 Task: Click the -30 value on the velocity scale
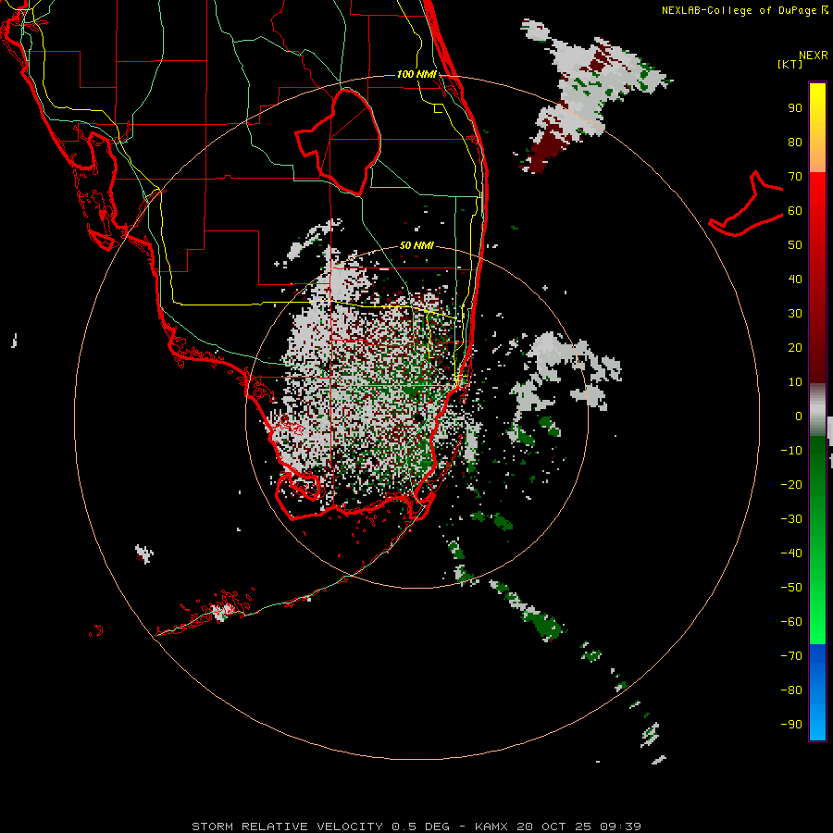point(791,519)
